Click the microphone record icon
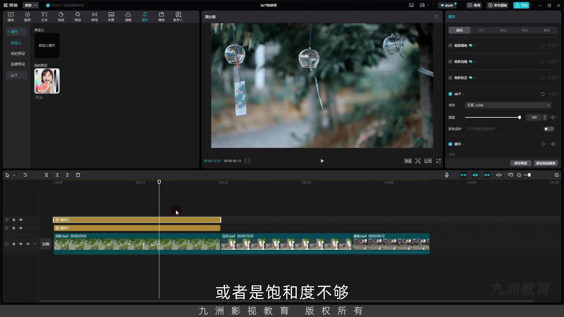This screenshot has width=564, height=317. pyautogui.click(x=447, y=175)
